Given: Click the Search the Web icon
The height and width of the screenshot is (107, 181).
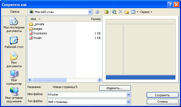Looking at the screenshot, I should click(114, 12).
